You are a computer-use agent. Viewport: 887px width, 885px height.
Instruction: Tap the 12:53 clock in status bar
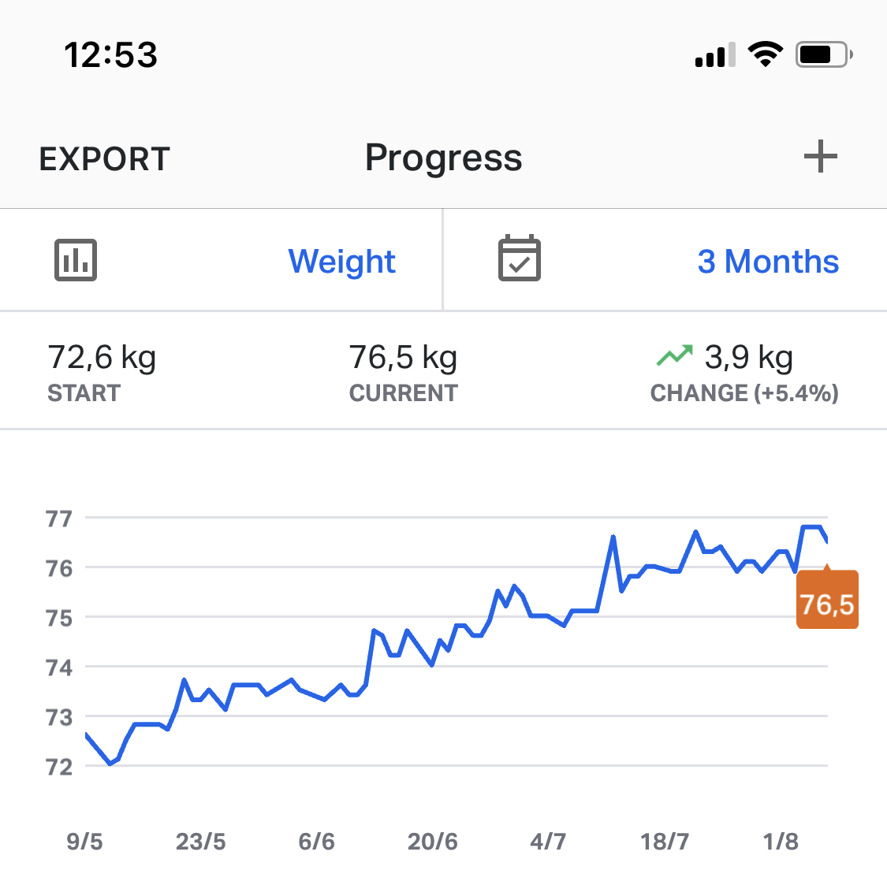click(111, 55)
